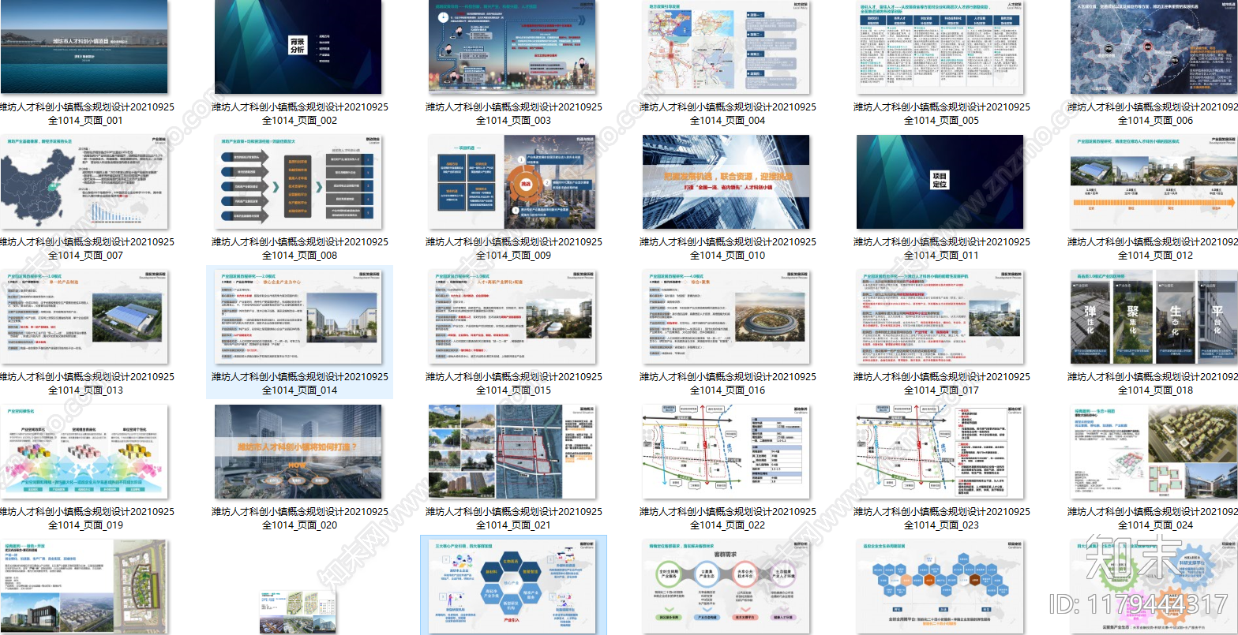The width and height of the screenshot is (1238, 635).
Task: Select the small bottom-row floor plan thumbnail
Action: pyautogui.click(x=298, y=612)
